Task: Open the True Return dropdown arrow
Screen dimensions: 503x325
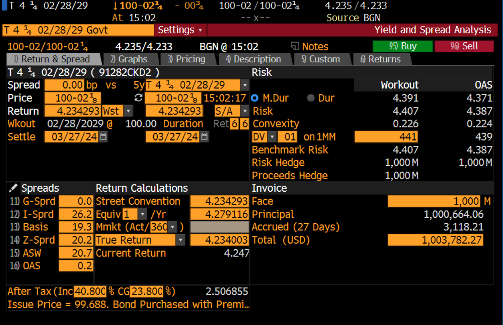Action: [x=181, y=240]
